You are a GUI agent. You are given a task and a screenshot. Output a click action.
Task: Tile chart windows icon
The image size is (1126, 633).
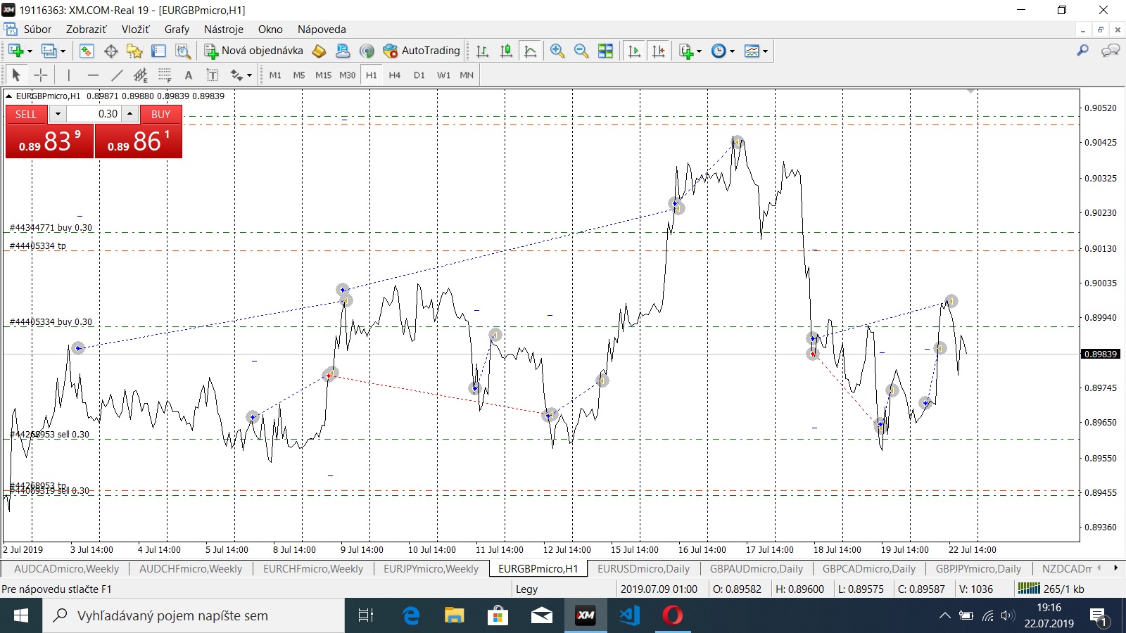click(605, 51)
